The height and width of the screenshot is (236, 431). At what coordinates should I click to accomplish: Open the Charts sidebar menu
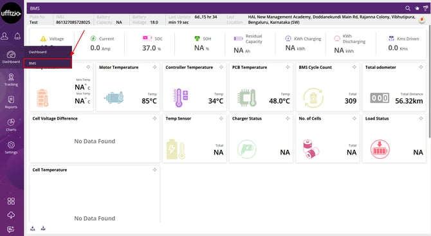click(x=11, y=125)
